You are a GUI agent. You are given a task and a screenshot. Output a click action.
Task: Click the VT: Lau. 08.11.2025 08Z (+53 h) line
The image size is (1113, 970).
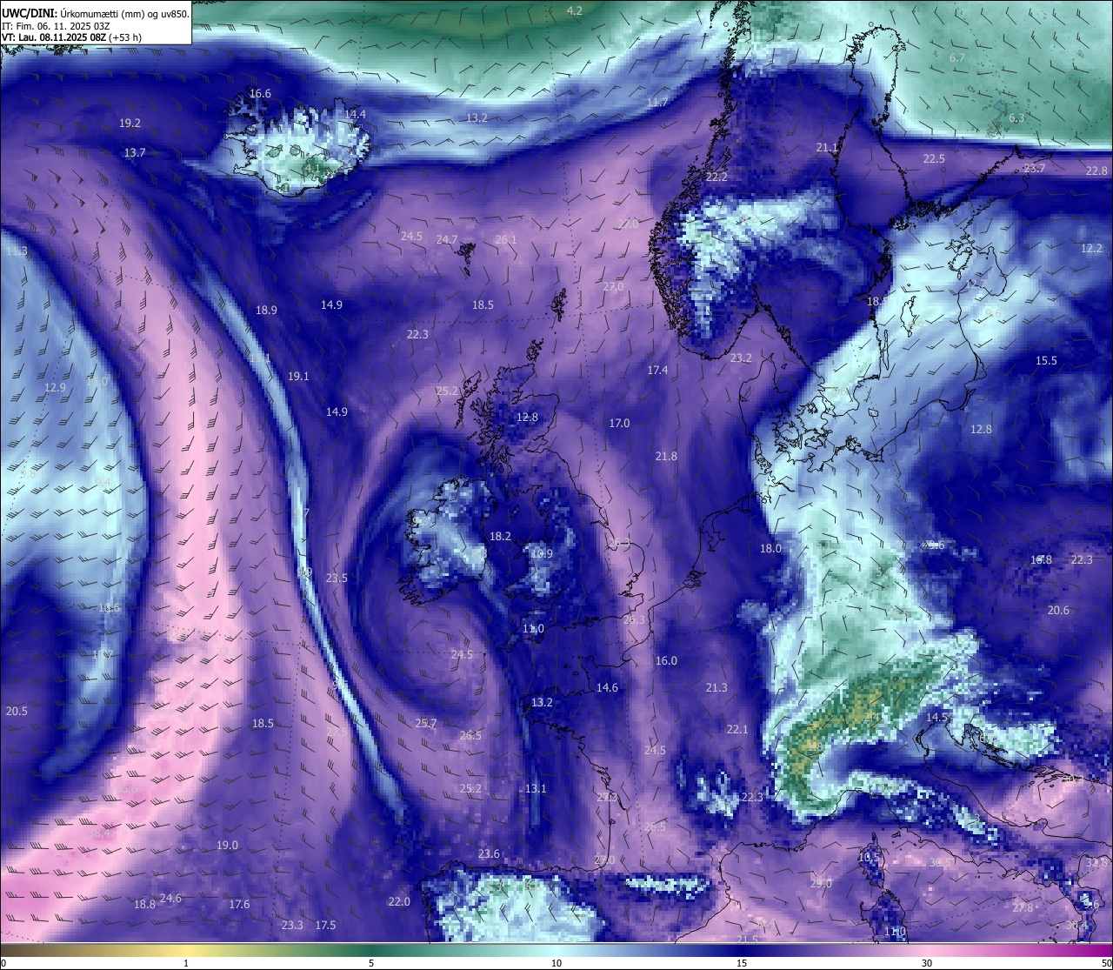click(72, 37)
